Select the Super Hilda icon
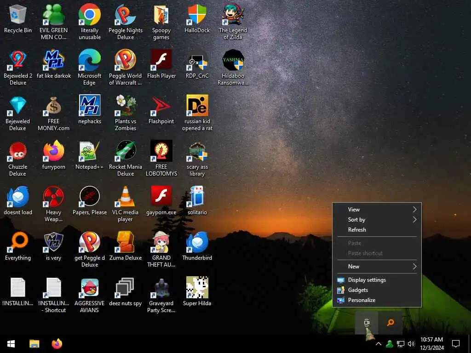This screenshot has width=471, height=353. pyautogui.click(x=197, y=292)
